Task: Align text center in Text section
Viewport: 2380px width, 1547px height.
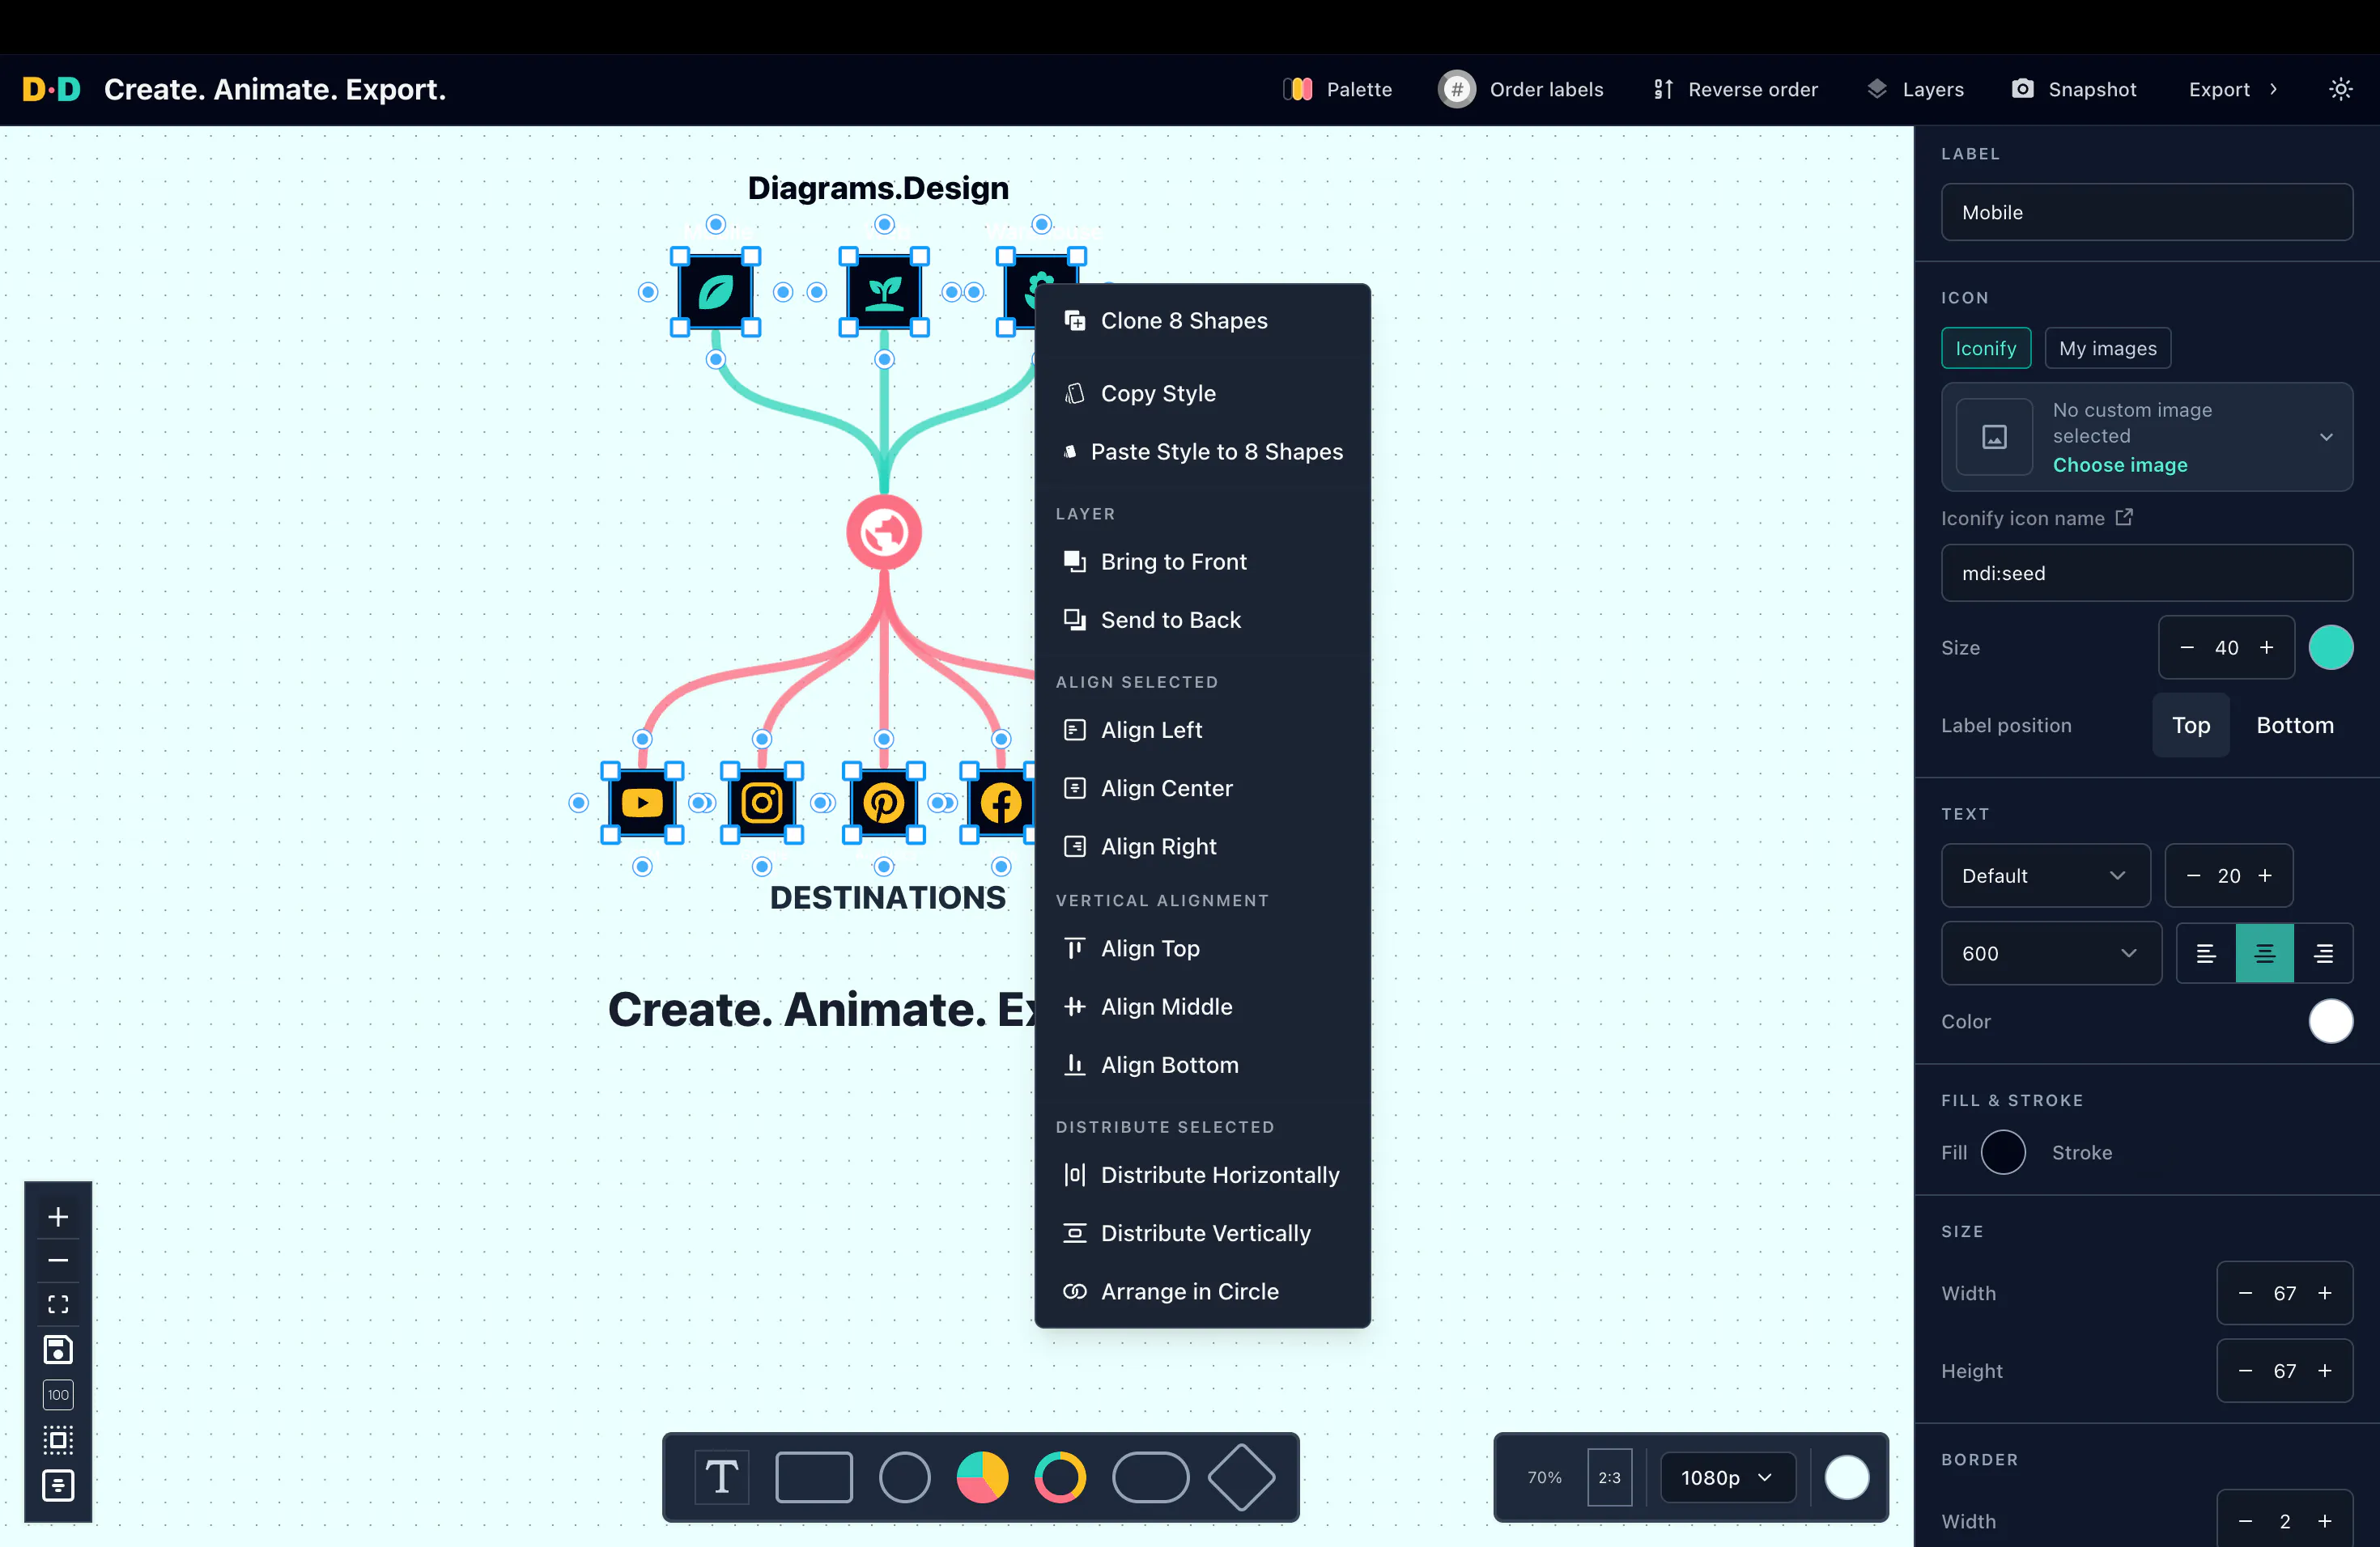Action: click(x=2264, y=953)
